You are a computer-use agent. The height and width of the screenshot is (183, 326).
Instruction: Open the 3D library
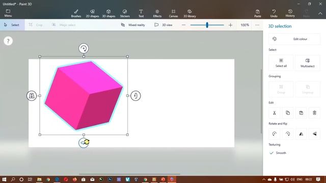tap(189, 13)
